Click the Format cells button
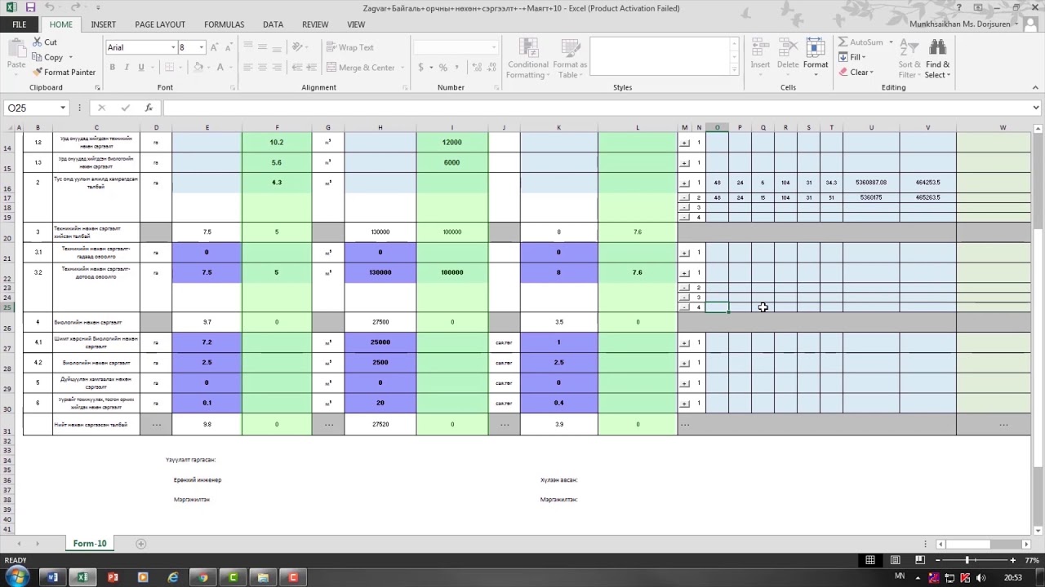Viewport: 1045px width, 587px height. tap(816, 56)
